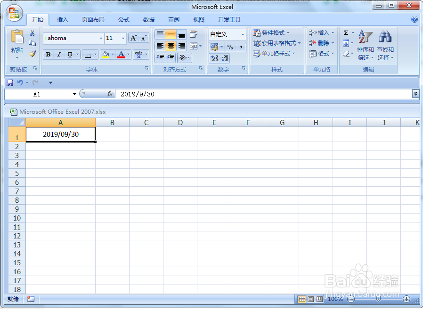The width and height of the screenshot is (423, 309).
Task: Click the Office button logo
Action: pyautogui.click(x=14, y=13)
